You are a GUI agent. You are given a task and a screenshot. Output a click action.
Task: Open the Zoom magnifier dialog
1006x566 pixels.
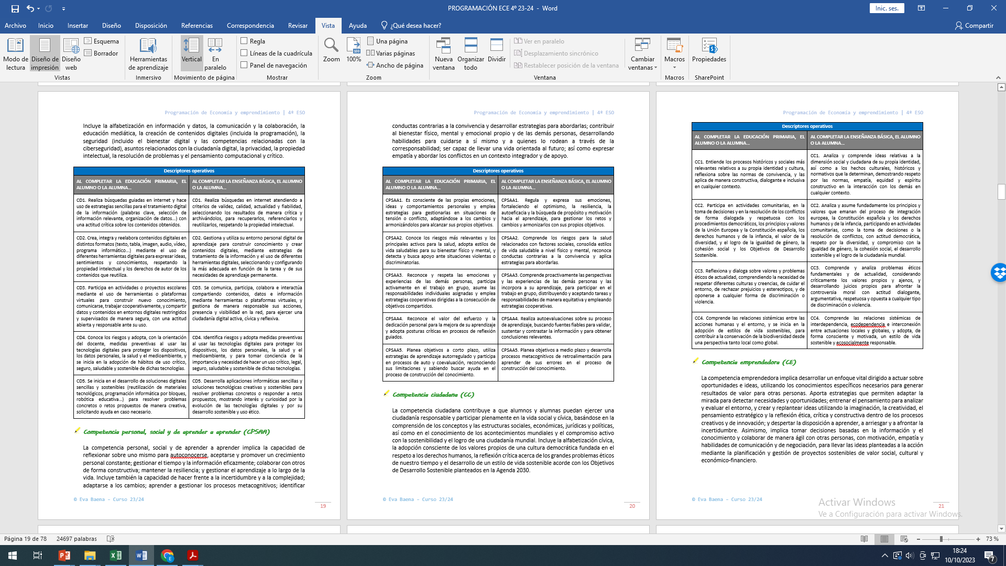point(331,50)
